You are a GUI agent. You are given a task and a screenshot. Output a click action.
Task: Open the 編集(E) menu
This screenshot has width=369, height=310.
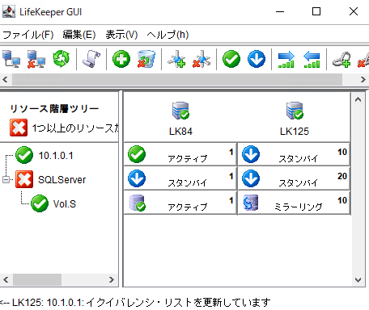point(79,35)
